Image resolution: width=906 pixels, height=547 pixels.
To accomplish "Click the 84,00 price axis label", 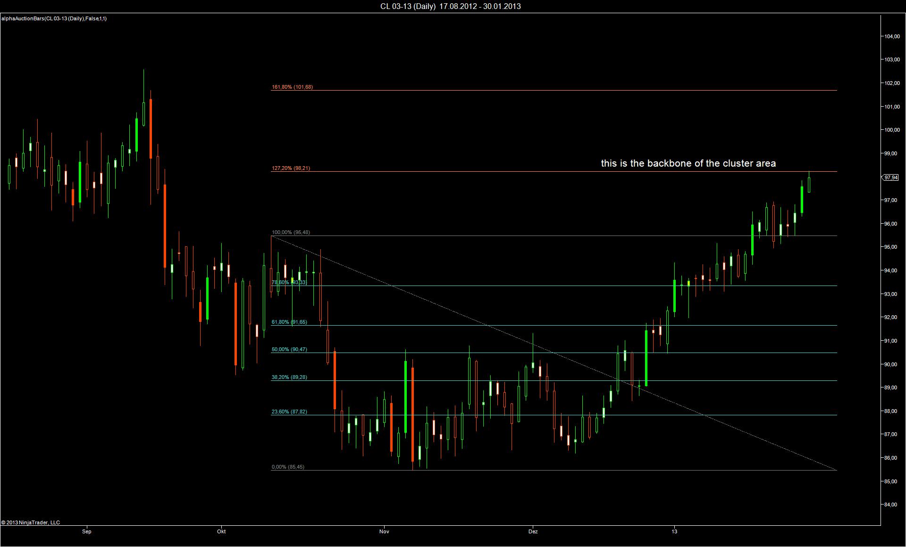I will point(891,505).
